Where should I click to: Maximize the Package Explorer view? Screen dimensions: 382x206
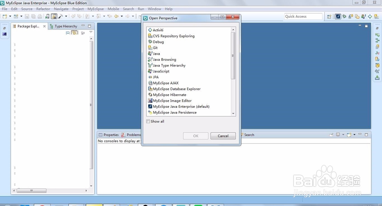pyautogui.click(x=89, y=26)
